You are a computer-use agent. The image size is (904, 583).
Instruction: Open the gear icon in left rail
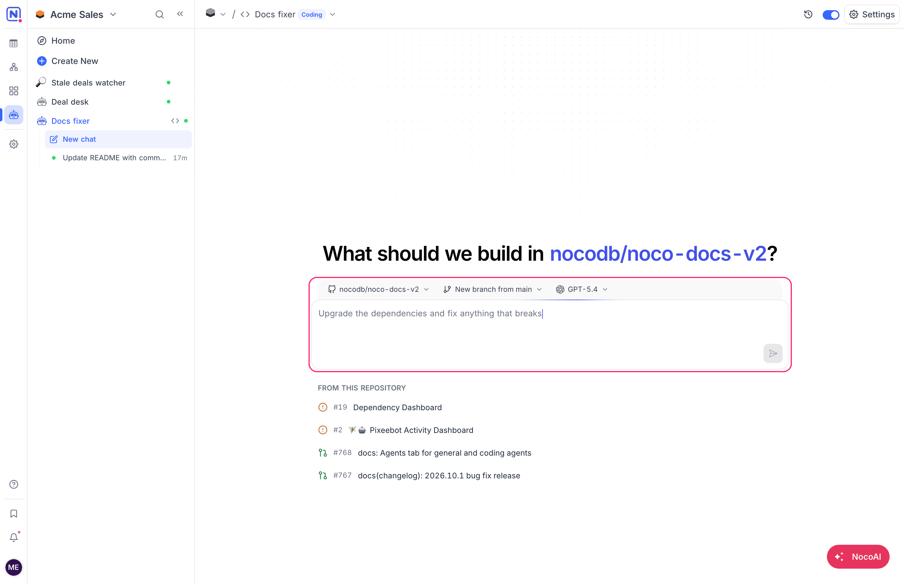(14, 144)
